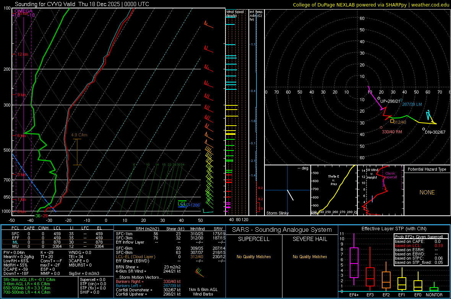Select the MU parcel row
This screenshot has width=451, height=299.
(x=57, y=246)
